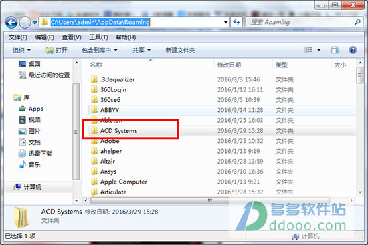Click the date 2016/3/14 11:28

240,110
